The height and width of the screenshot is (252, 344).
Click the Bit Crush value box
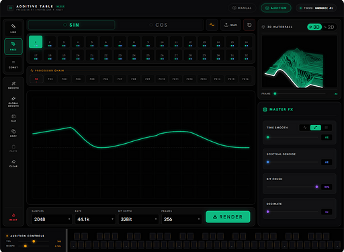point(327,187)
